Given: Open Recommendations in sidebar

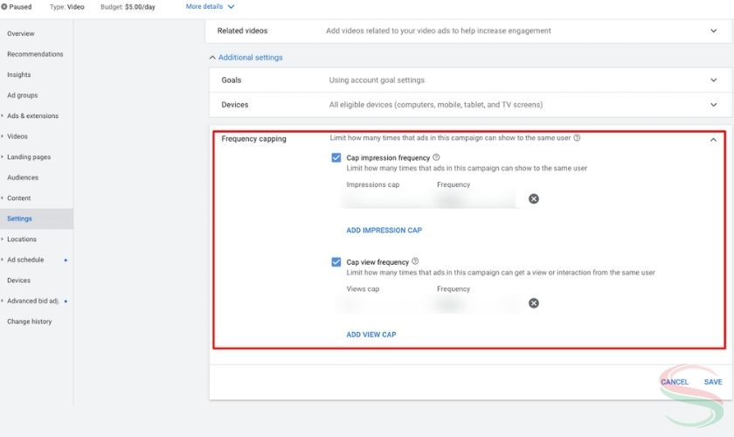Looking at the screenshot, I should coord(35,54).
